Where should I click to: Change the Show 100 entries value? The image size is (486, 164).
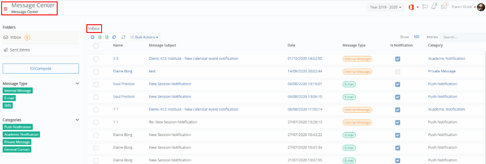point(416,37)
